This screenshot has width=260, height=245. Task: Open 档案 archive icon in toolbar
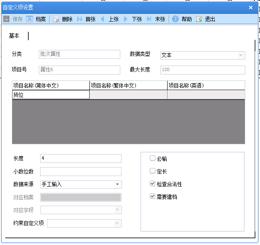pos(30,19)
